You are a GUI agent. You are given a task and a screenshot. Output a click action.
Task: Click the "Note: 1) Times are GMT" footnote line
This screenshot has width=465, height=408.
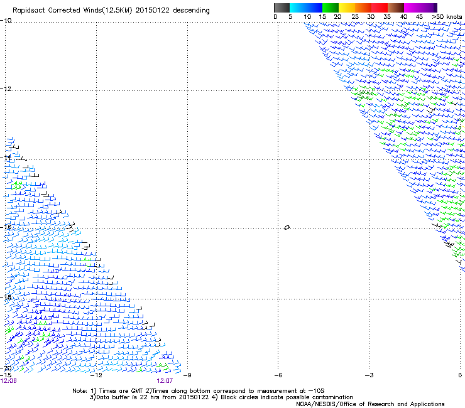[199, 391]
